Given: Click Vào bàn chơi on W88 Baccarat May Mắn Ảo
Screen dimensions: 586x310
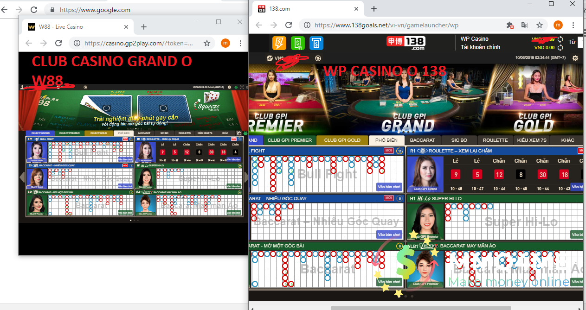Looking at the screenshot, I should [x=234, y=212].
